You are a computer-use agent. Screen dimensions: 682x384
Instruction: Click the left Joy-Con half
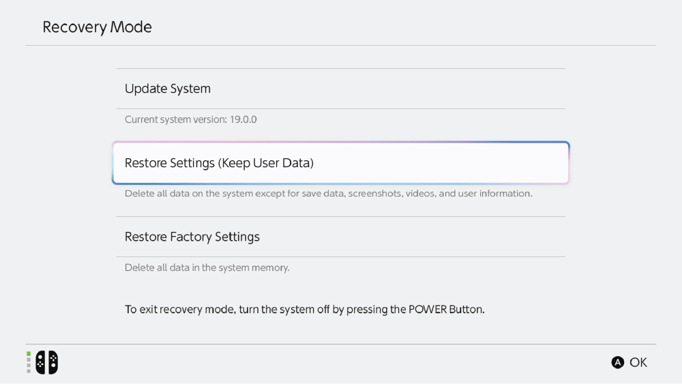click(x=41, y=362)
